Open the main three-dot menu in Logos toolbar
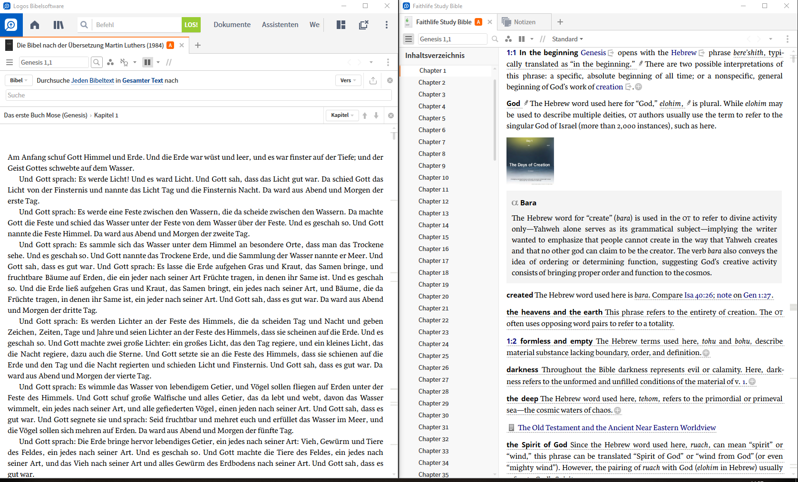Image resolution: width=798 pixels, height=482 pixels. 386,25
